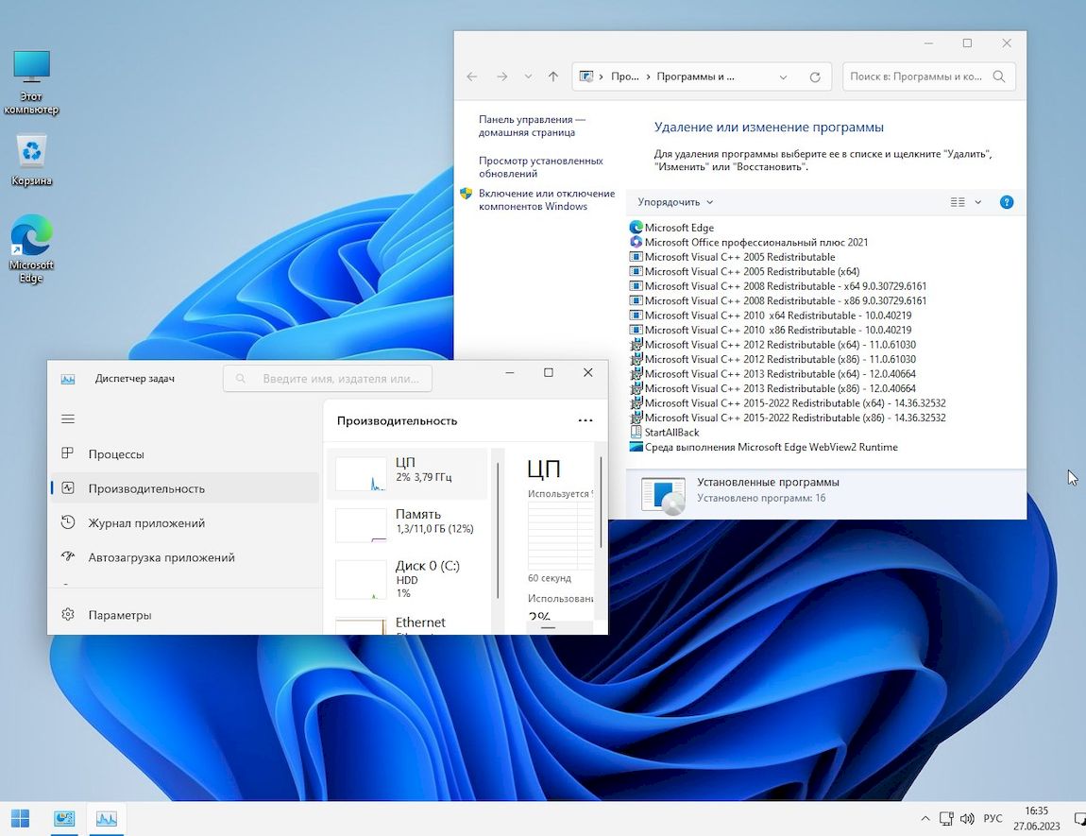Open the address bar history dropdown
1086x836 pixels.
point(783,77)
